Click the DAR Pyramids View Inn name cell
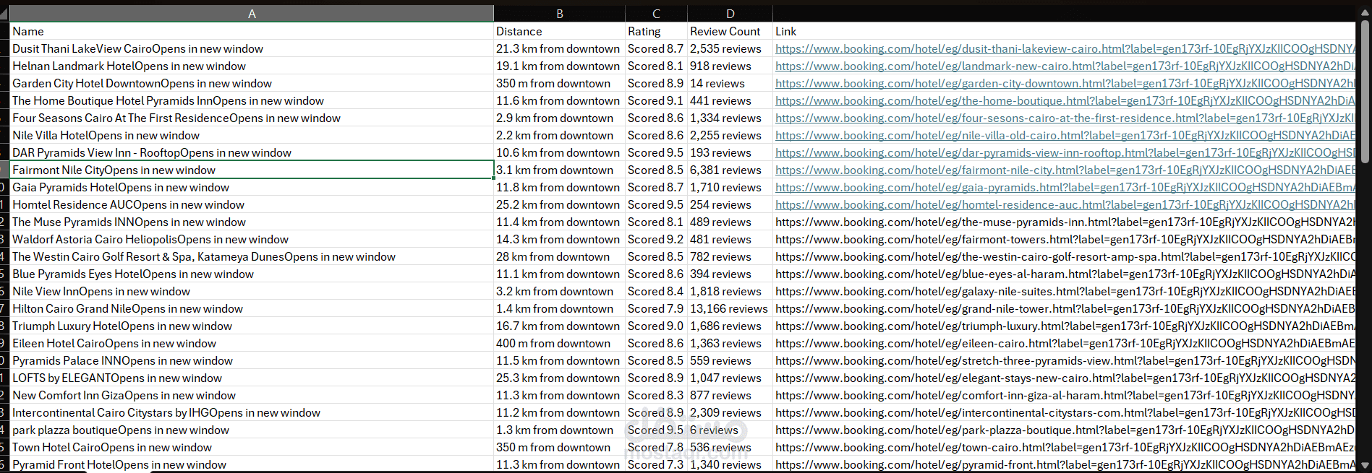This screenshot has width=1372, height=473. tap(252, 152)
